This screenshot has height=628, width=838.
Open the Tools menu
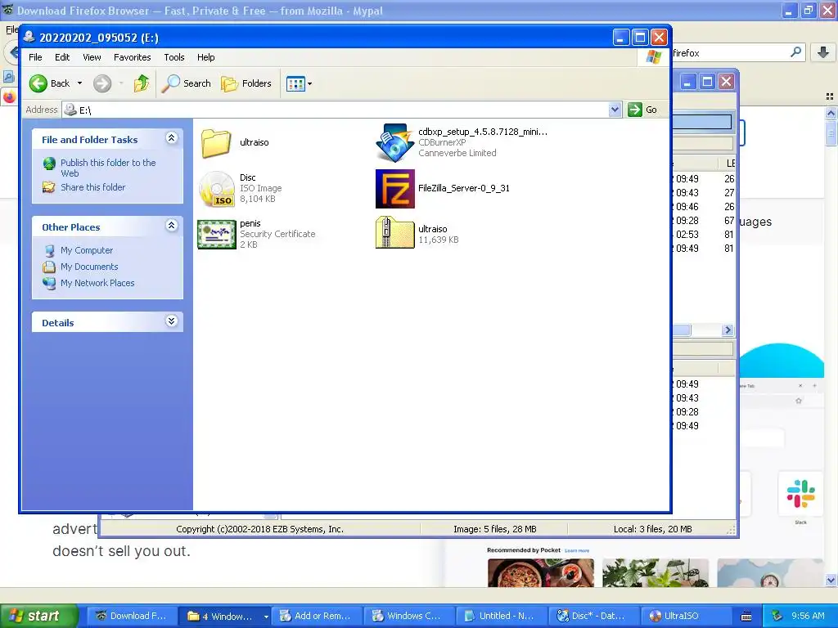point(173,57)
